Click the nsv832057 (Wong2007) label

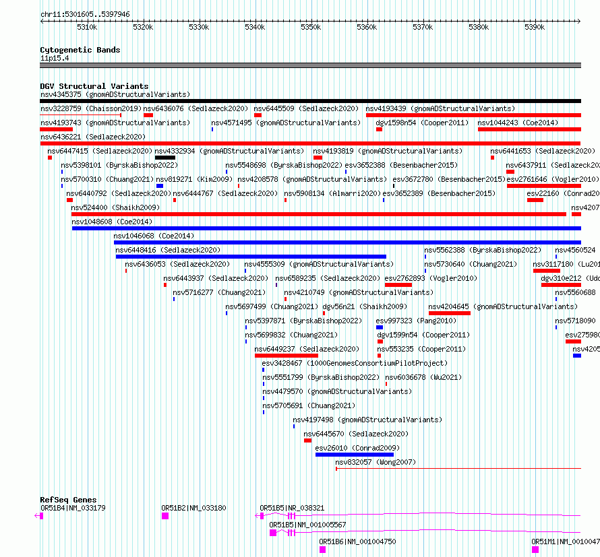(376, 462)
